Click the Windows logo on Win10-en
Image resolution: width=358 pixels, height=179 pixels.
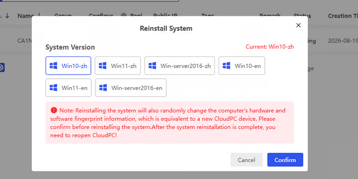[227, 66]
